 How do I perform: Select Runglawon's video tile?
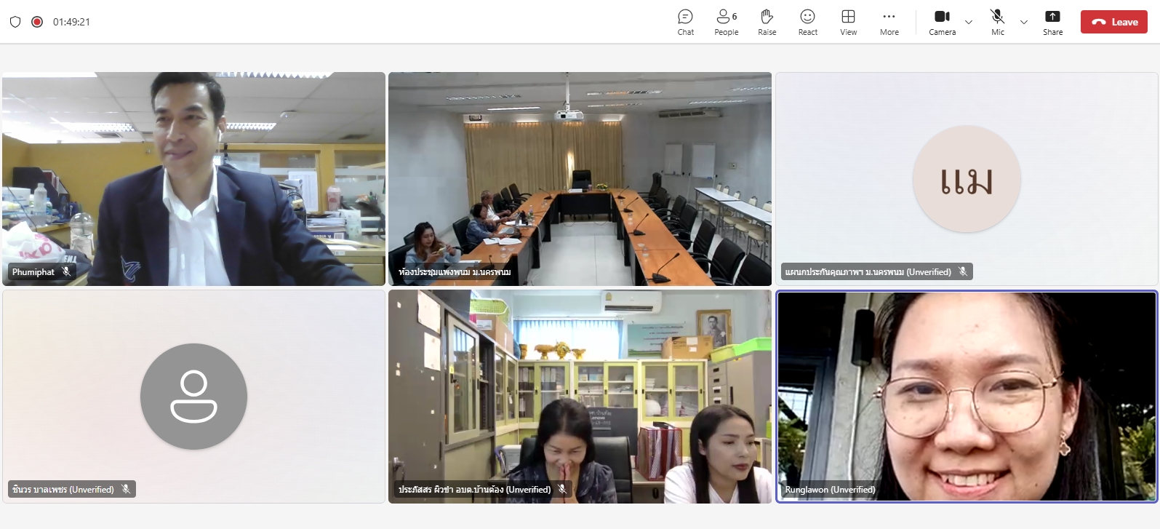pyautogui.click(x=967, y=397)
